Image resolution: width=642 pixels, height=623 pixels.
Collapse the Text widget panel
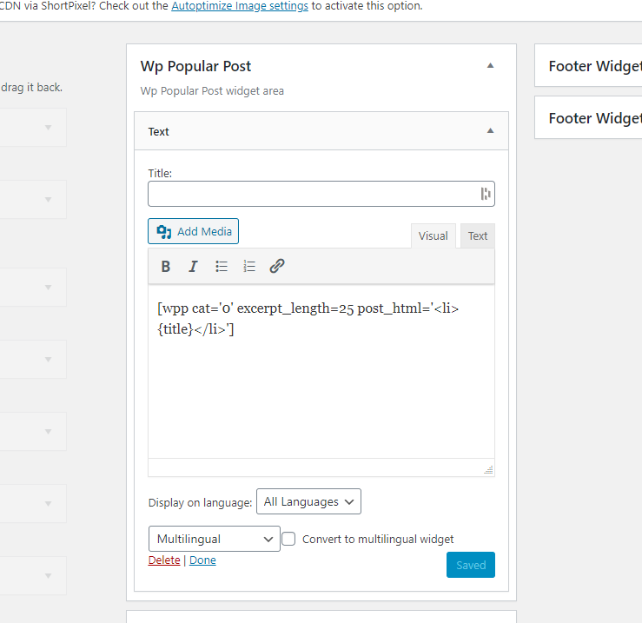[x=490, y=131]
